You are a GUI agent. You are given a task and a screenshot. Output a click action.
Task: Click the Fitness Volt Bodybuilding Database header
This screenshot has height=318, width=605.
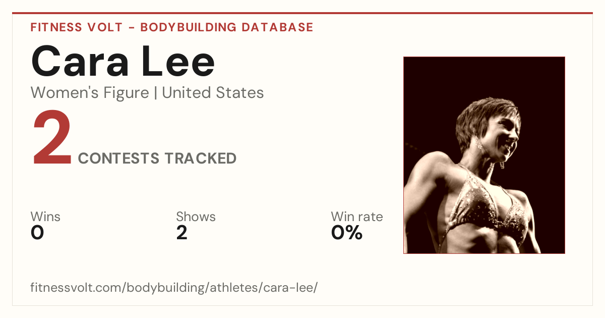click(172, 27)
